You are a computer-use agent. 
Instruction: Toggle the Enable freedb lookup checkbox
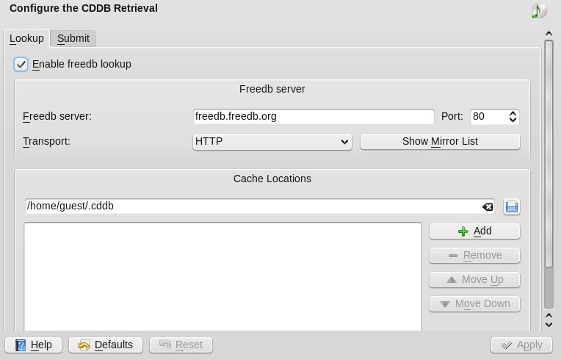[22, 65]
